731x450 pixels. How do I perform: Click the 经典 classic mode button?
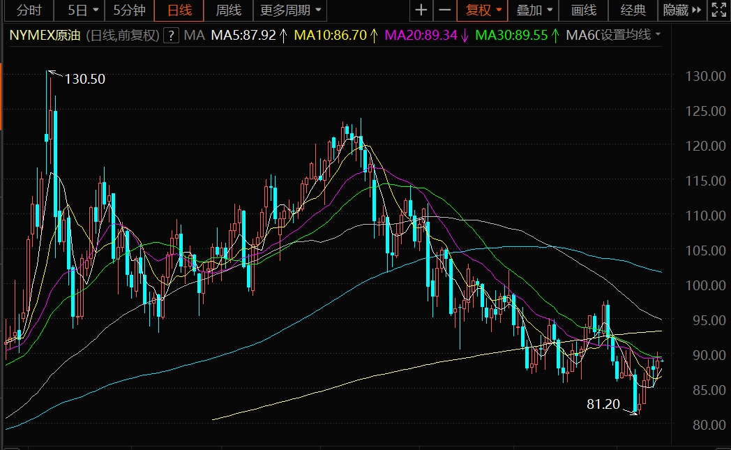[633, 10]
